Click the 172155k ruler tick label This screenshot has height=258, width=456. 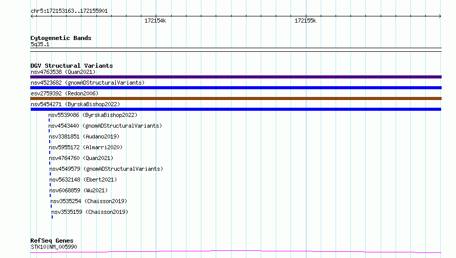pos(305,21)
